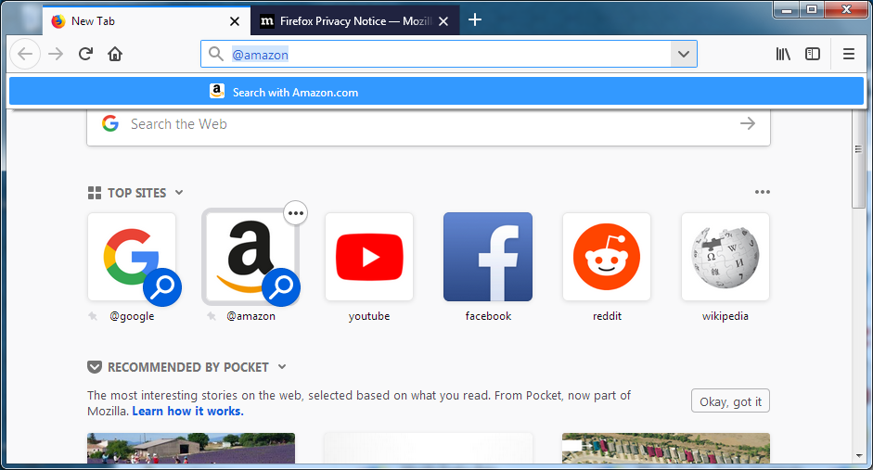The height and width of the screenshot is (470, 873).
Task: Open Top Sites section options menu
Action: 763,192
